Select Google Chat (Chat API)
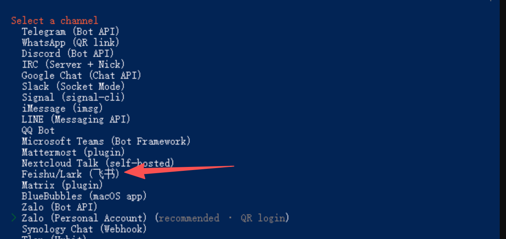Viewport: 506px width, 239px height. point(81,75)
